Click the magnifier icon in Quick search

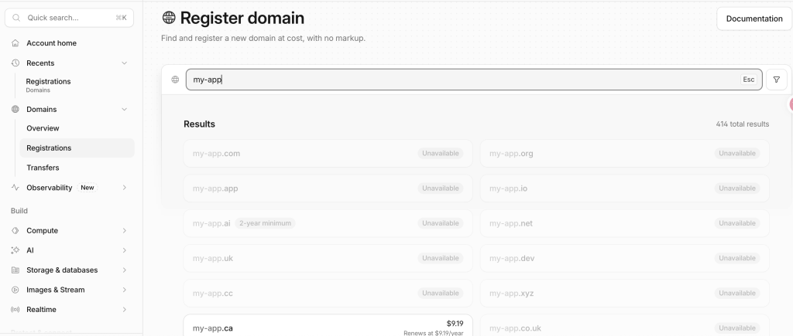16,18
